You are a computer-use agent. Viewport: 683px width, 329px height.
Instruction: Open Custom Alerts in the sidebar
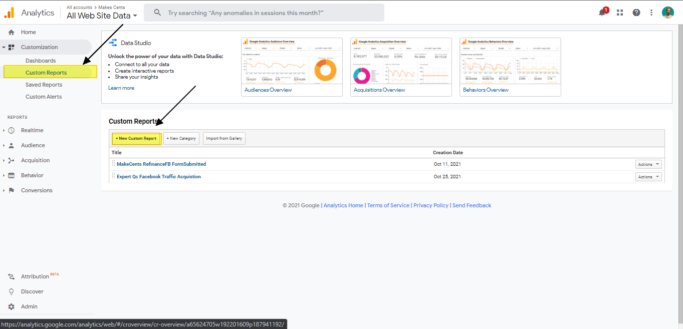click(x=44, y=97)
